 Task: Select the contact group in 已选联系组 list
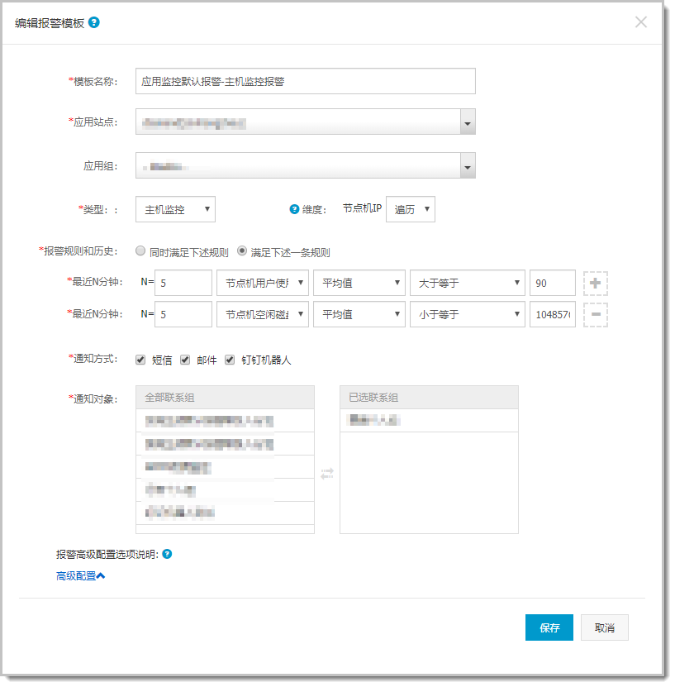pyautogui.click(x=429, y=421)
